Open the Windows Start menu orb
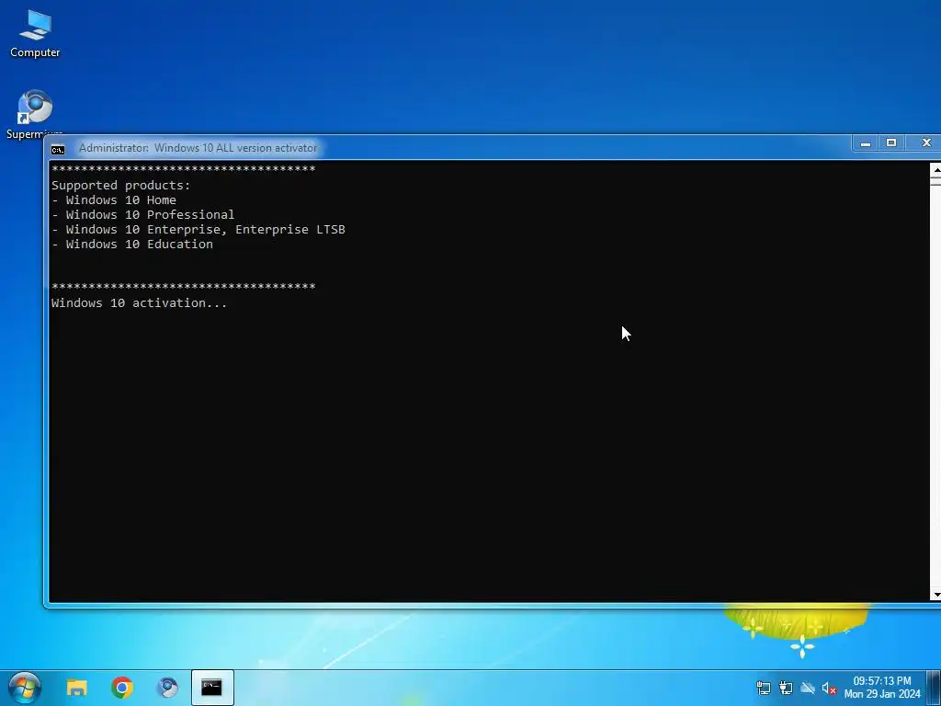The height and width of the screenshot is (706, 941). 25,688
